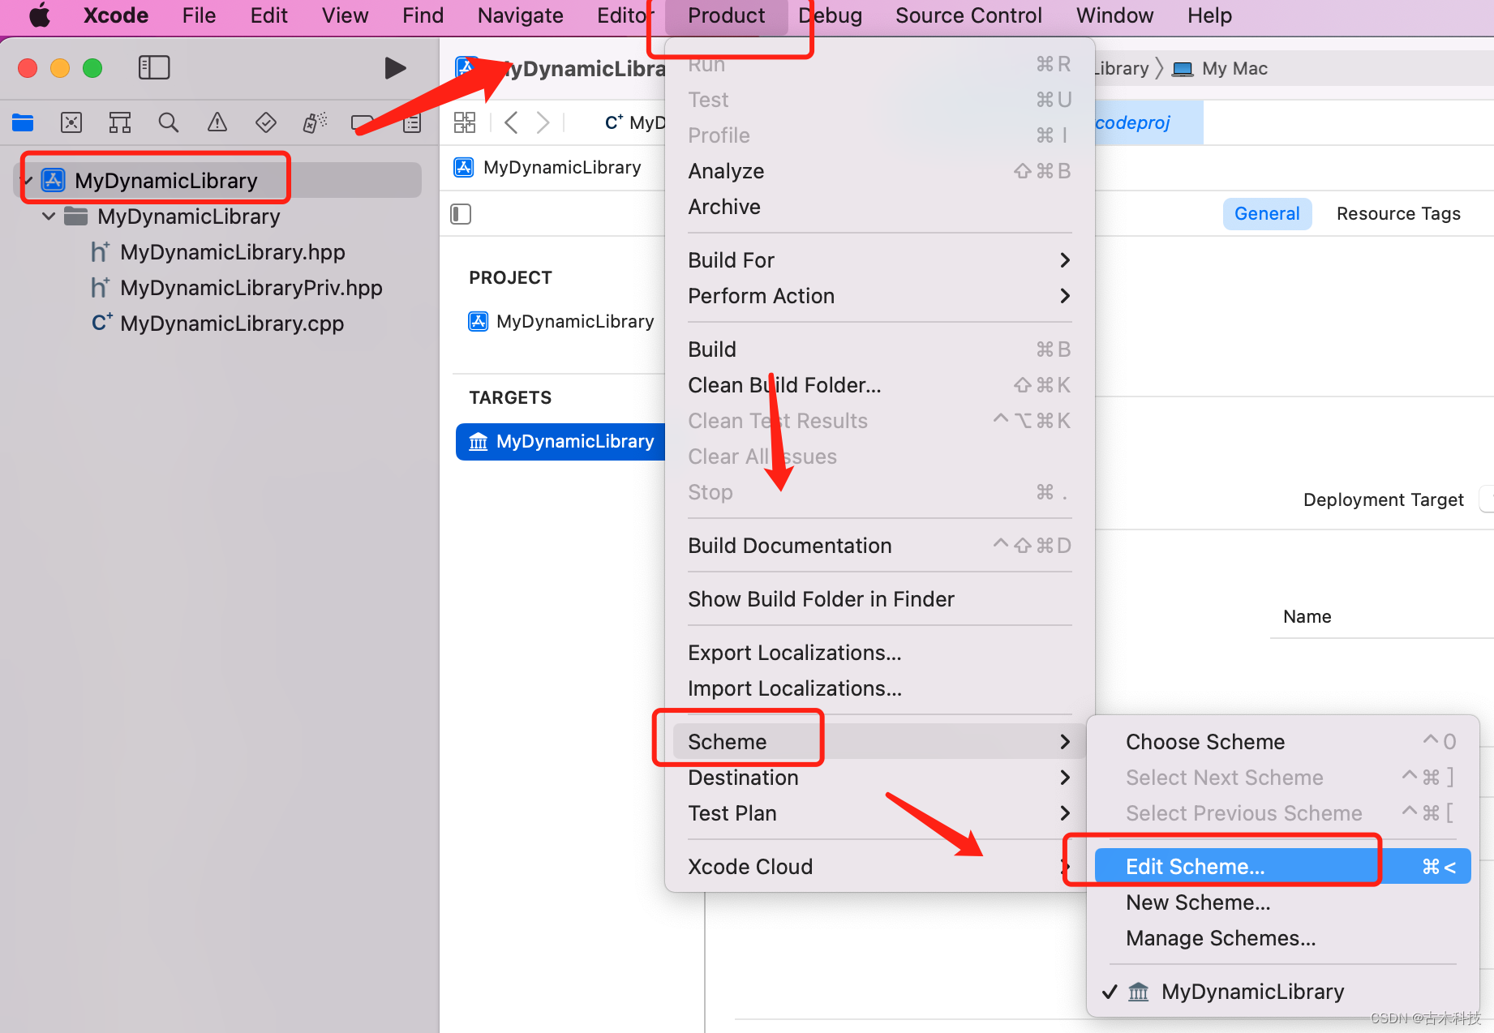Open MyDynamicLibrary.hpp file
The width and height of the screenshot is (1494, 1033).
coord(232,252)
